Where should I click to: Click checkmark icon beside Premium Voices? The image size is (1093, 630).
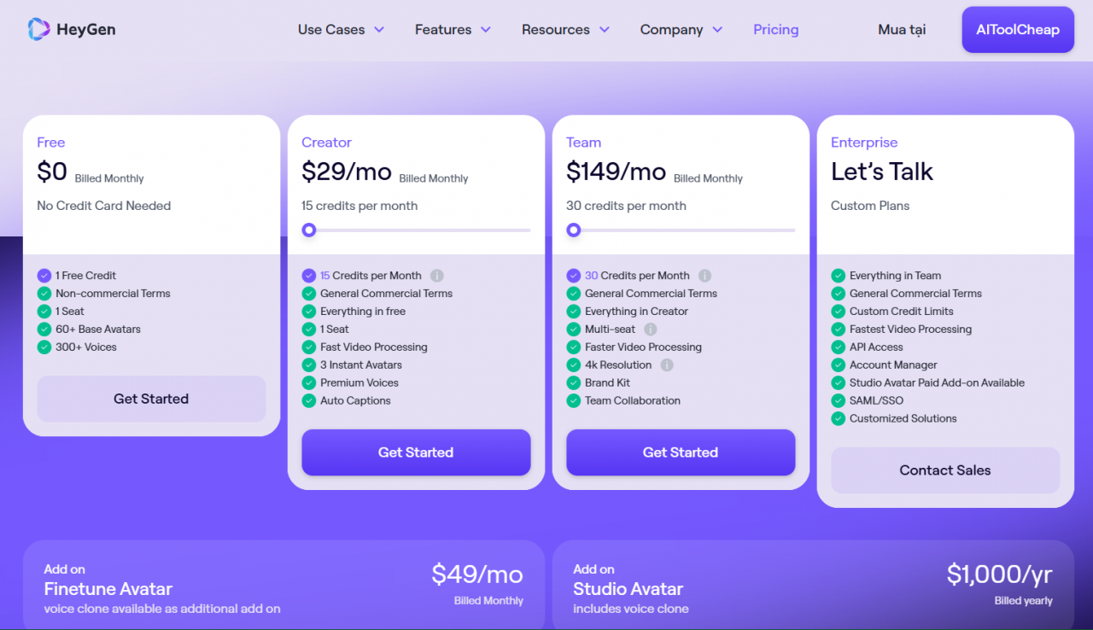tap(309, 383)
